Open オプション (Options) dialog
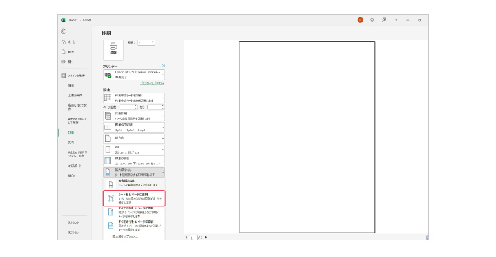The image size is (496, 257). (73, 233)
